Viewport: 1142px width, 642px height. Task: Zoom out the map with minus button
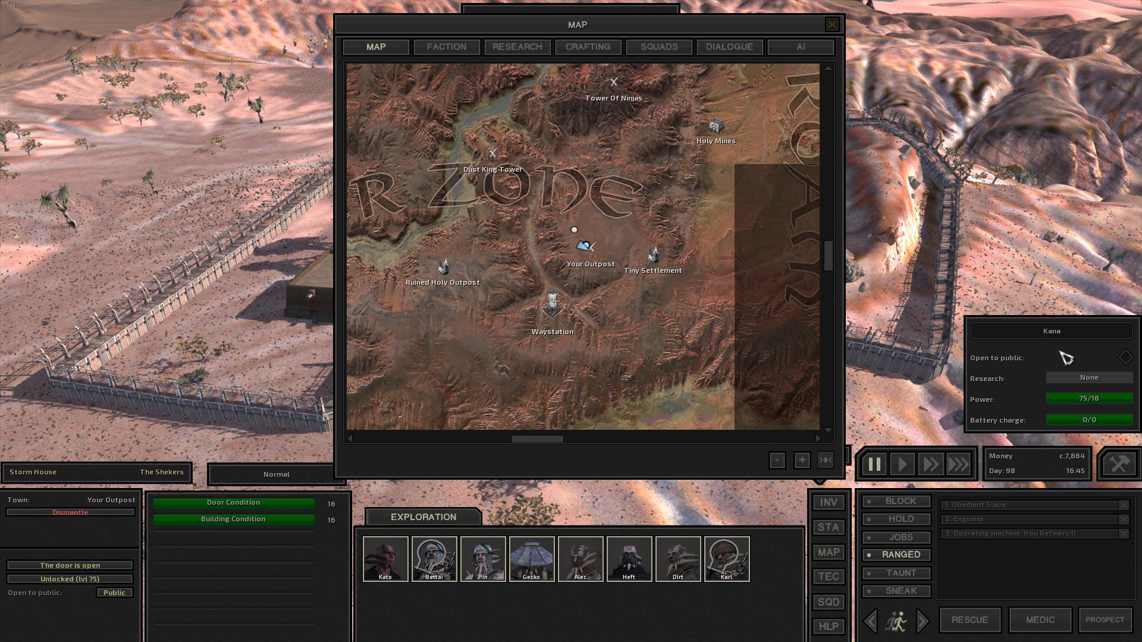[x=777, y=460]
